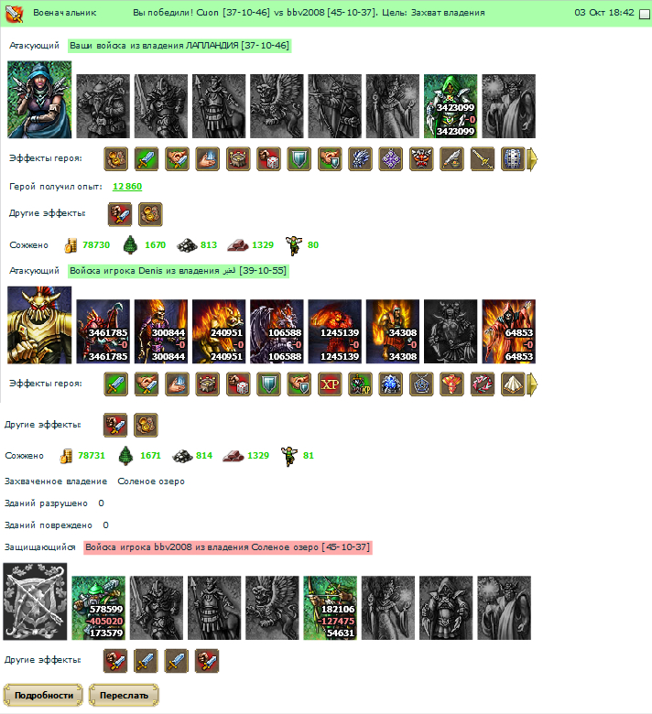The width and height of the screenshot is (652, 714).
Task: Expand more hero effects for Quon's army
Action: 532,159
